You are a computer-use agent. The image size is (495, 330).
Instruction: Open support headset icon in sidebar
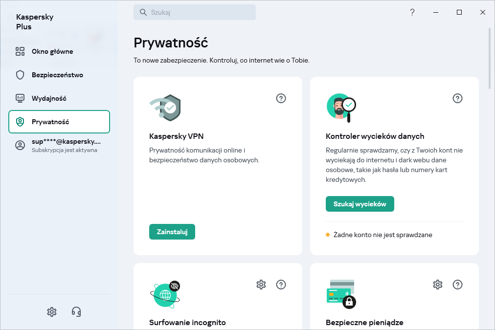76,311
